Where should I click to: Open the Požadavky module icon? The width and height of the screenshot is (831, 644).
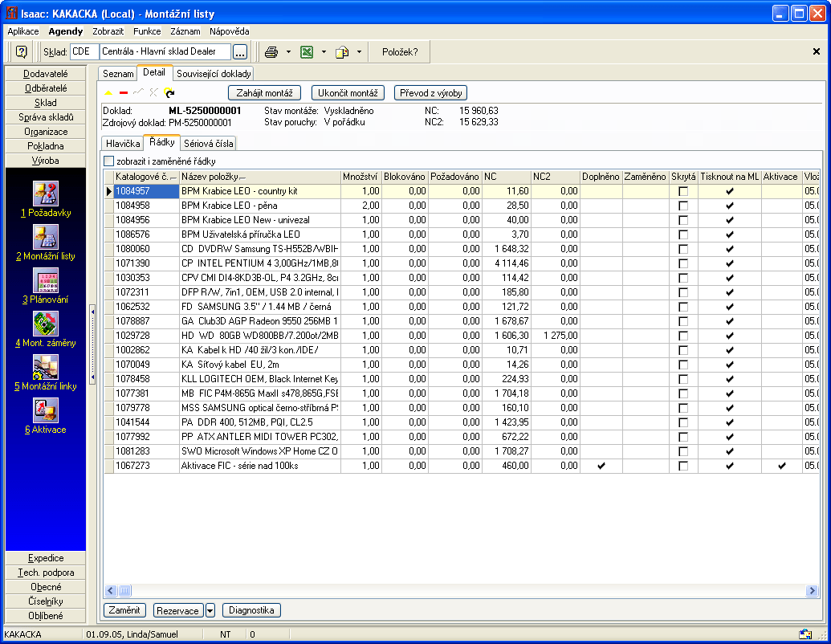tap(45, 194)
